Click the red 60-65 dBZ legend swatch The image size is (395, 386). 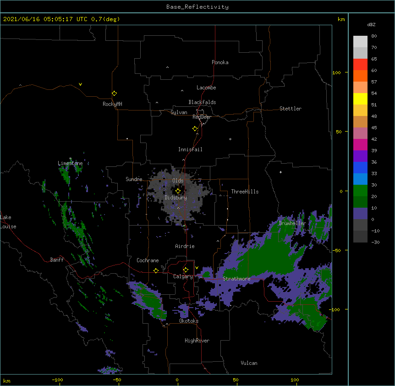click(360, 65)
